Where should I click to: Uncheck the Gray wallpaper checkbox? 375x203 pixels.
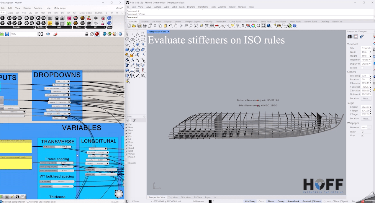362,135
